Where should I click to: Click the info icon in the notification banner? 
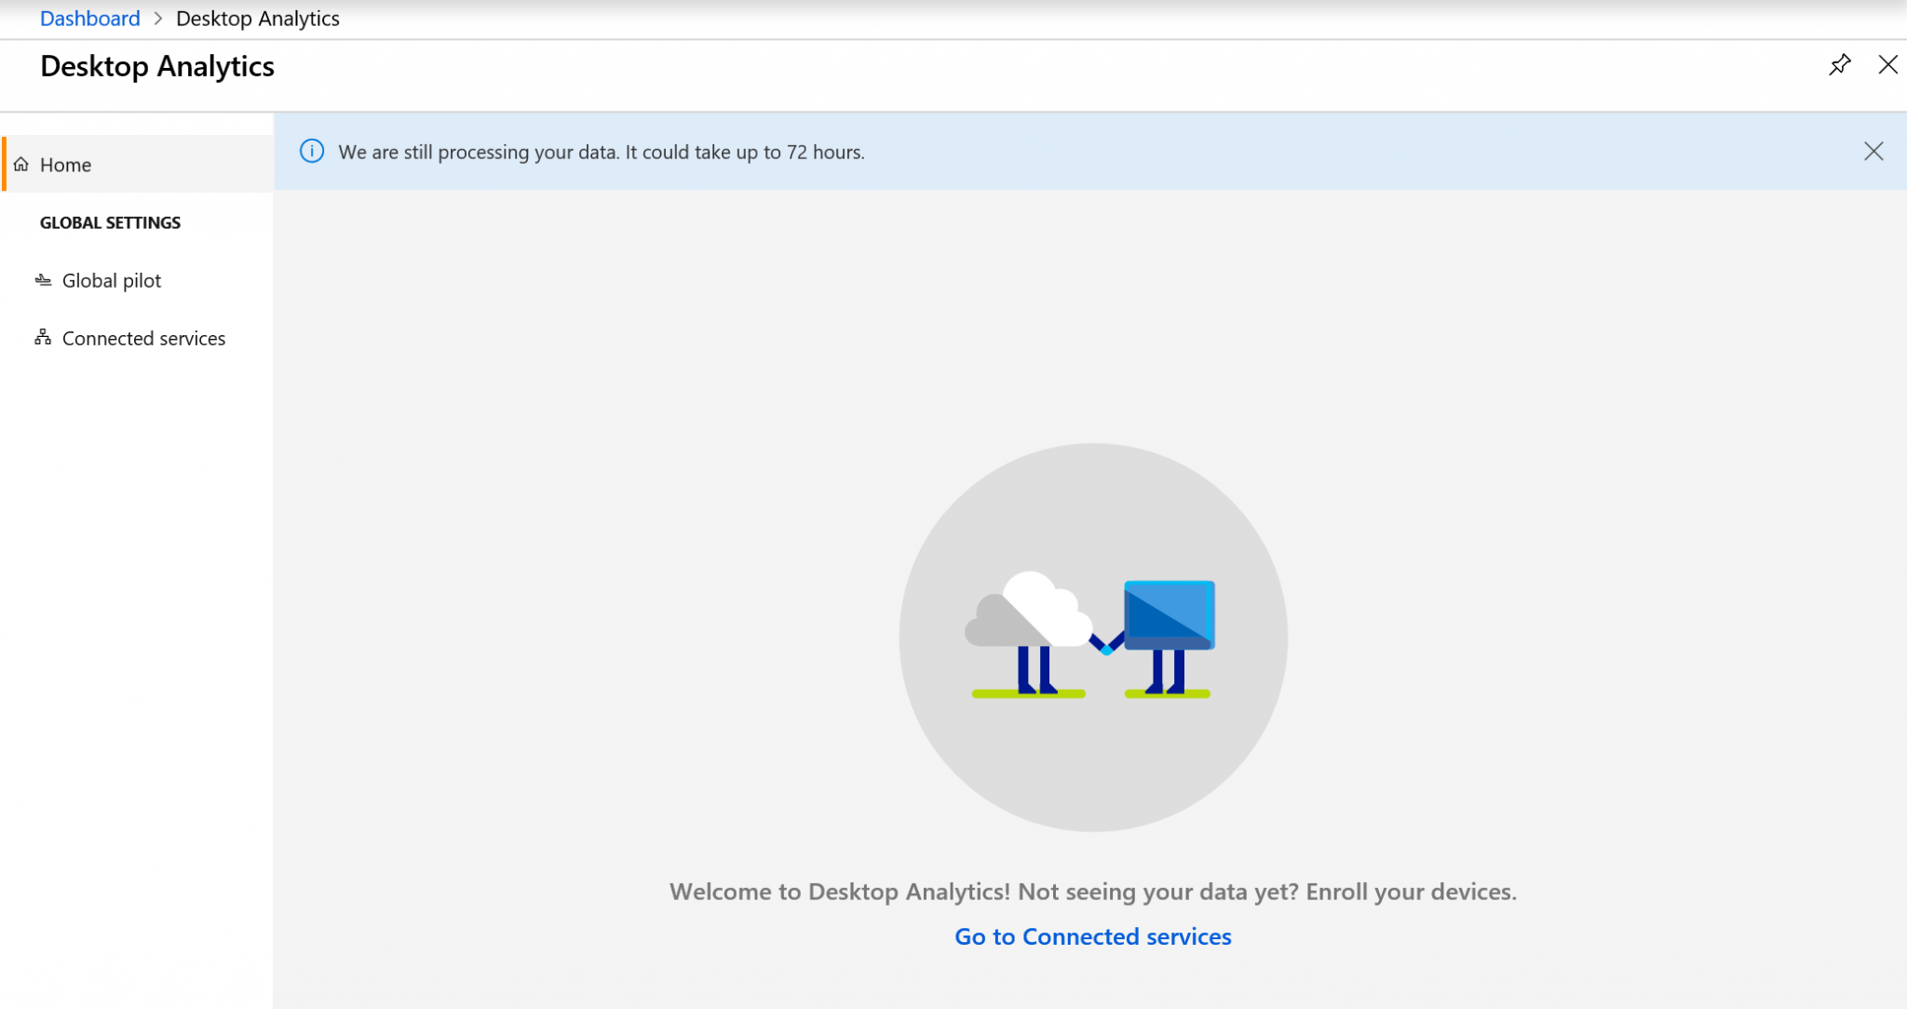coord(311,151)
